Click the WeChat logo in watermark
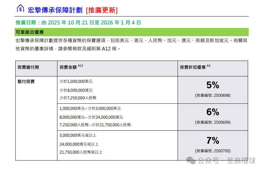Viewport: 264px width, 171px height. tap(191, 160)
